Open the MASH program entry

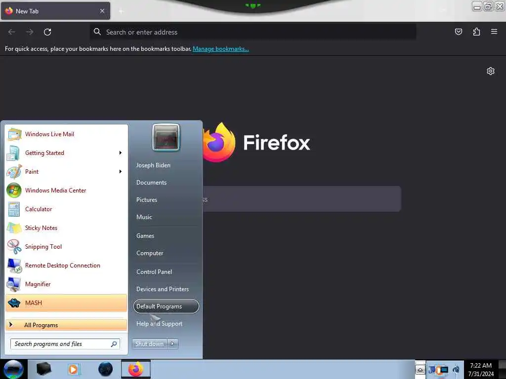click(66, 303)
